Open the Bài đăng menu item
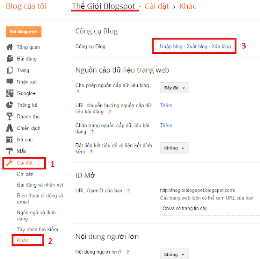 point(27,59)
